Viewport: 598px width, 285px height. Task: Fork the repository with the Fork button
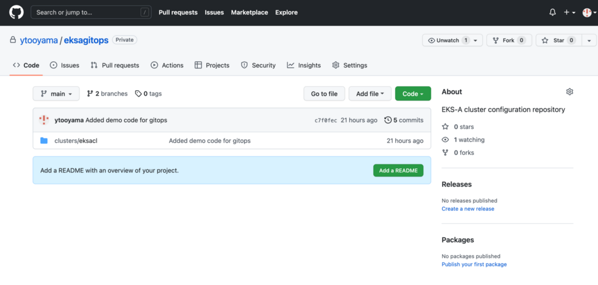(x=508, y=40)
